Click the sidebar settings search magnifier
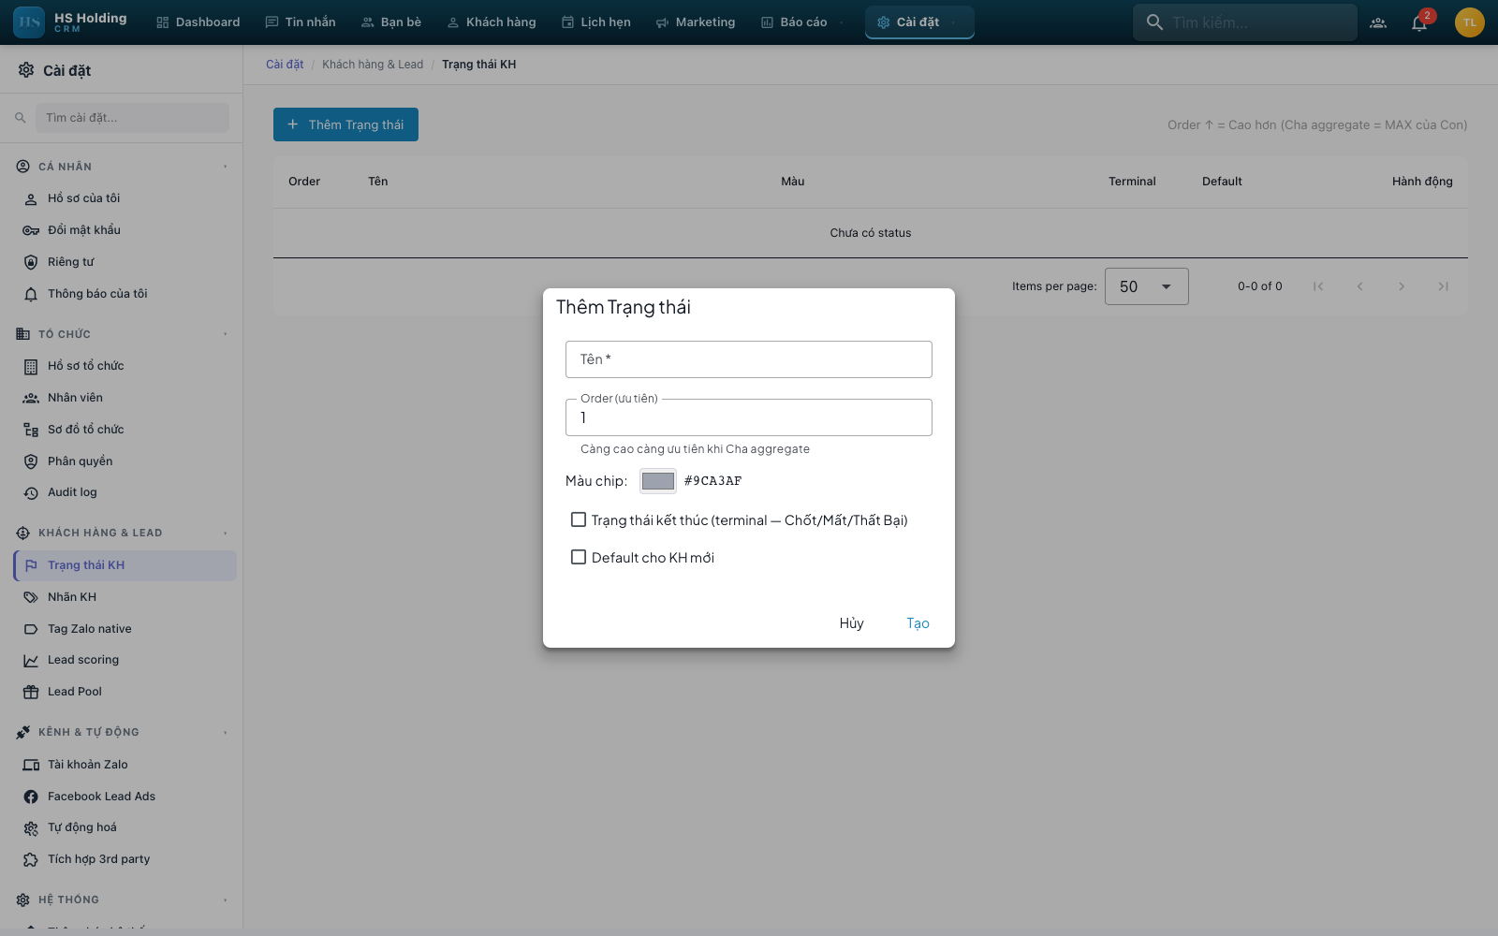The height and width of the screenshot is (936, 1498). (21, 118)
